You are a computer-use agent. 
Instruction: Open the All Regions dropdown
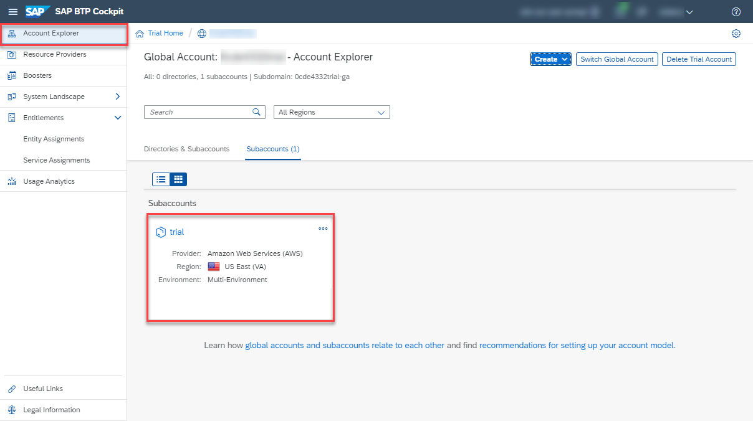coord(332,112)
